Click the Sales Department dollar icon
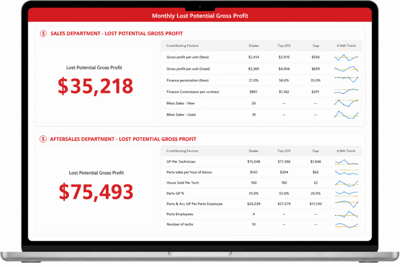The height and width of the screenshot is (267, 400). tap(43, 34)
